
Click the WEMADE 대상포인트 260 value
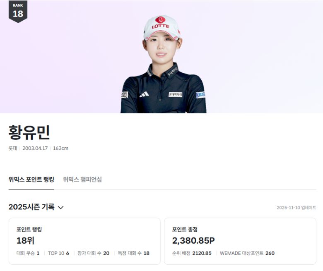247,253
